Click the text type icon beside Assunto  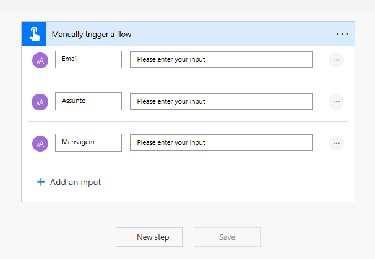(x=40, y=102)
